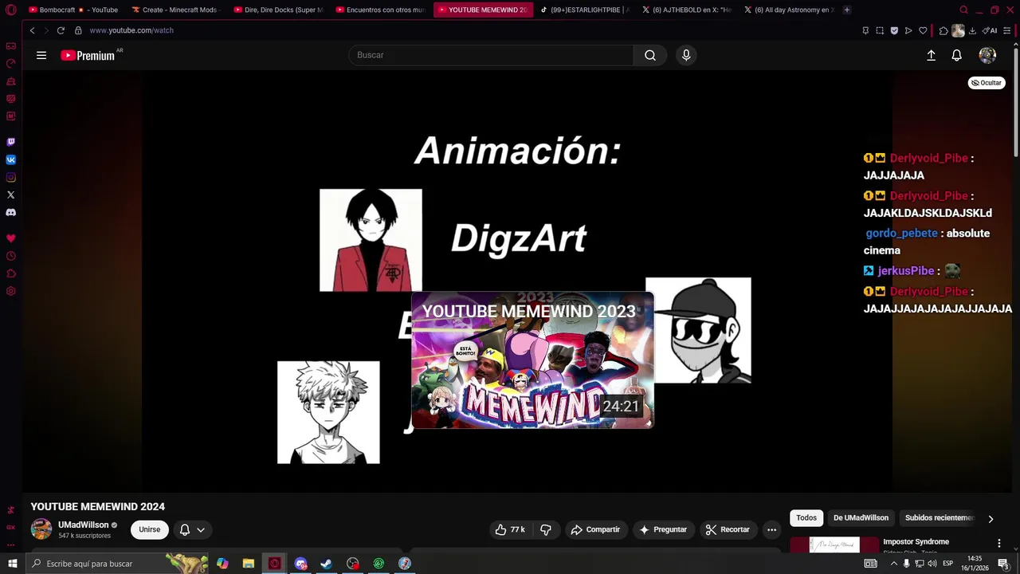Click the snapshot capture icon in toolbar
Screen dimensions: 1020x574
coord(880,30)
